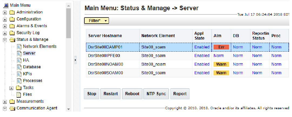Viewport: 292px width, 117px height.
Task: Expand the Security Log tree node
Action: (x=5, y=33)
